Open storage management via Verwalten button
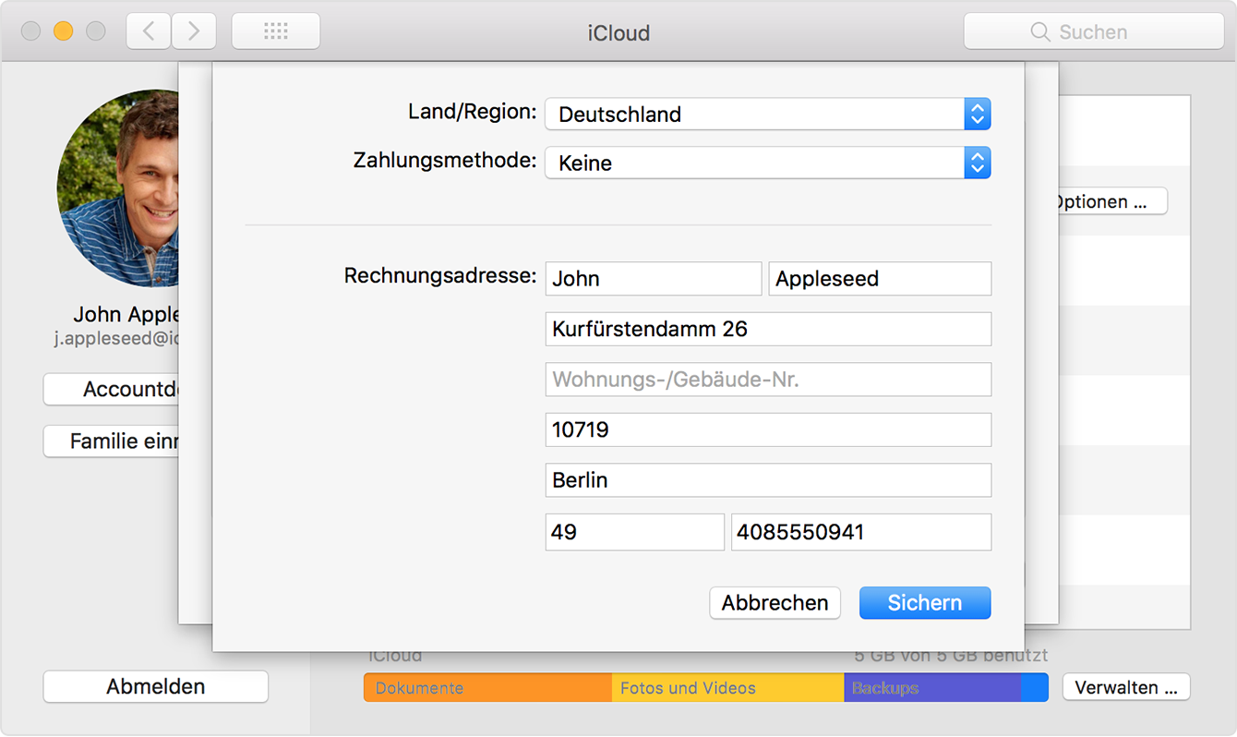1237x737 pixels. [x=1125, y=687]
